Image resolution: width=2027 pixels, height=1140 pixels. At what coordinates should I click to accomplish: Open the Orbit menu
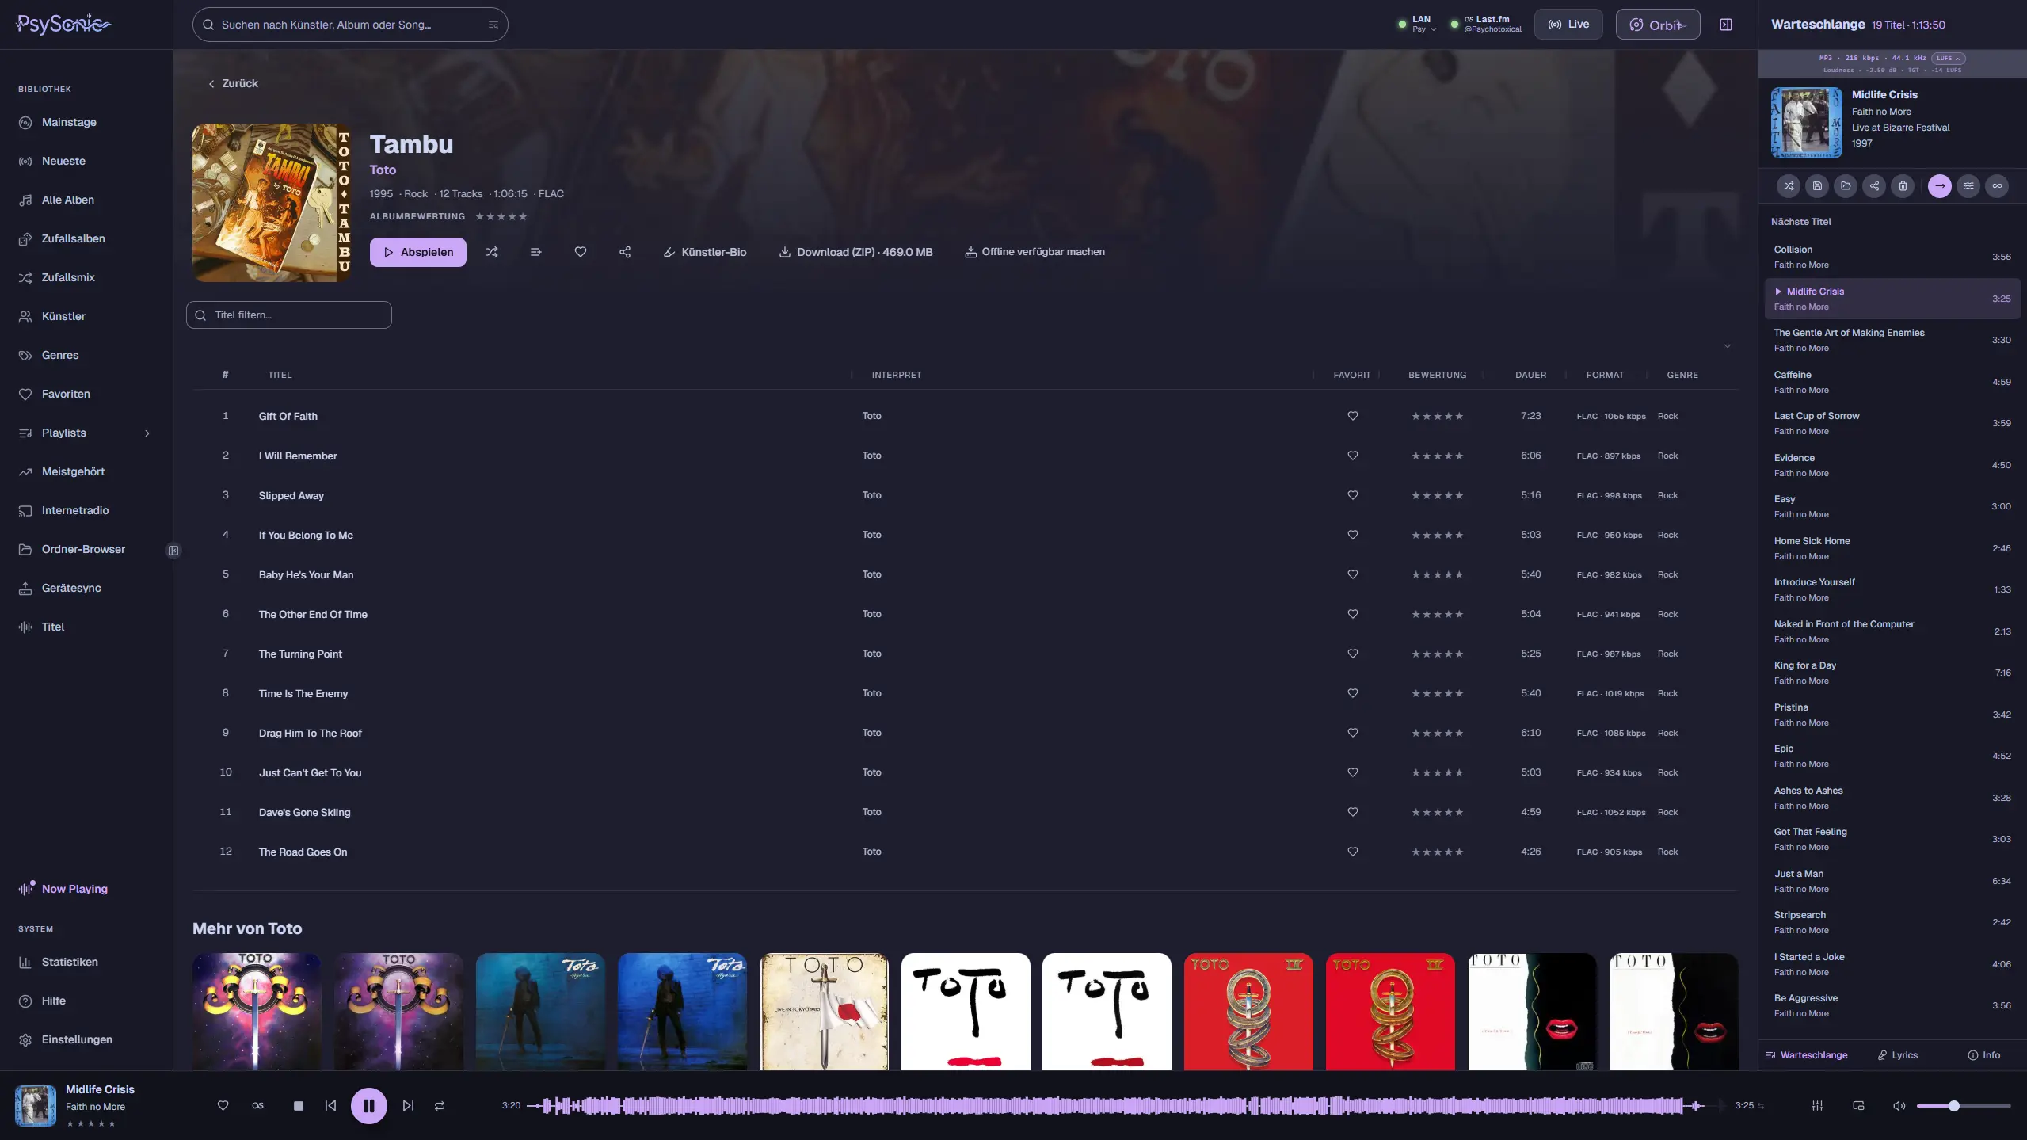pos(1658,25)
